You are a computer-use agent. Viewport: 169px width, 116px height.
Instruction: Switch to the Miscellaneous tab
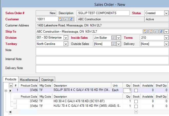click(29, 80)
